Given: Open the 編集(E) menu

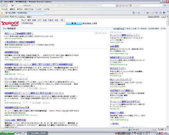Looking at the screenshot, I should (x=12, y=9).
